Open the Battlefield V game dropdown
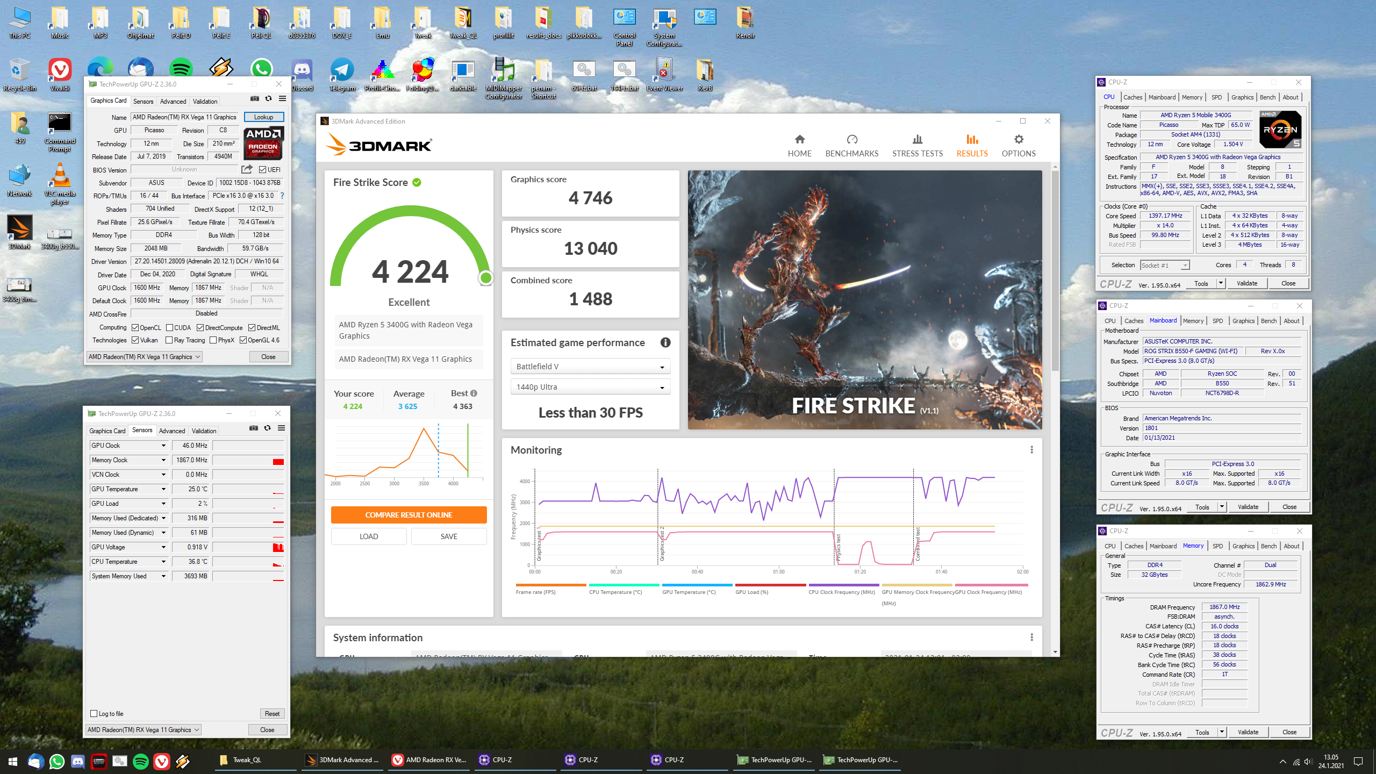Image resolution: width=1376 pixels, height=774 pixels. 590,367
